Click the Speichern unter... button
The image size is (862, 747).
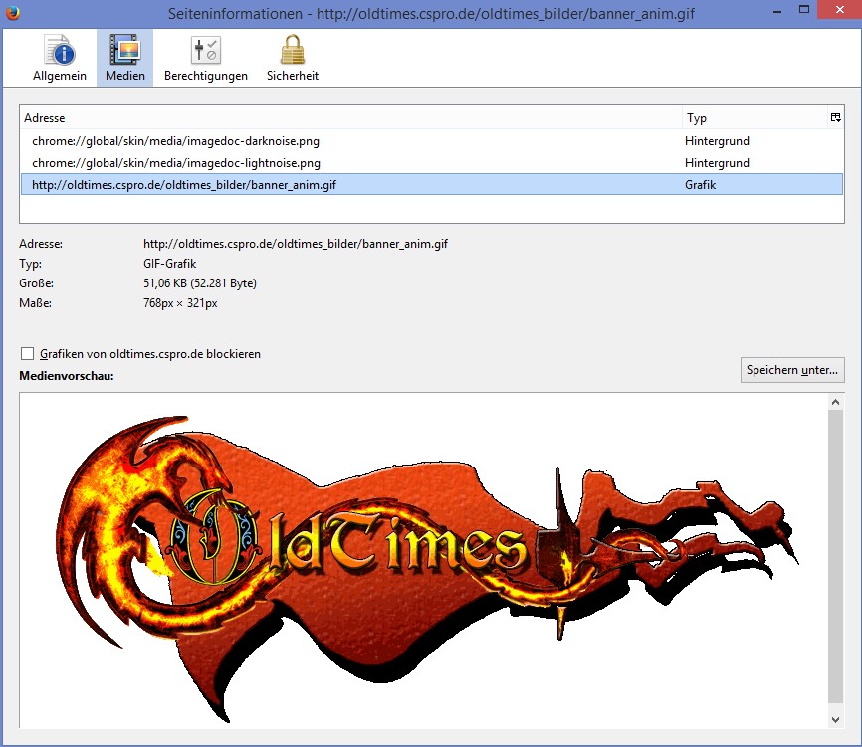[x=792, y=370]
